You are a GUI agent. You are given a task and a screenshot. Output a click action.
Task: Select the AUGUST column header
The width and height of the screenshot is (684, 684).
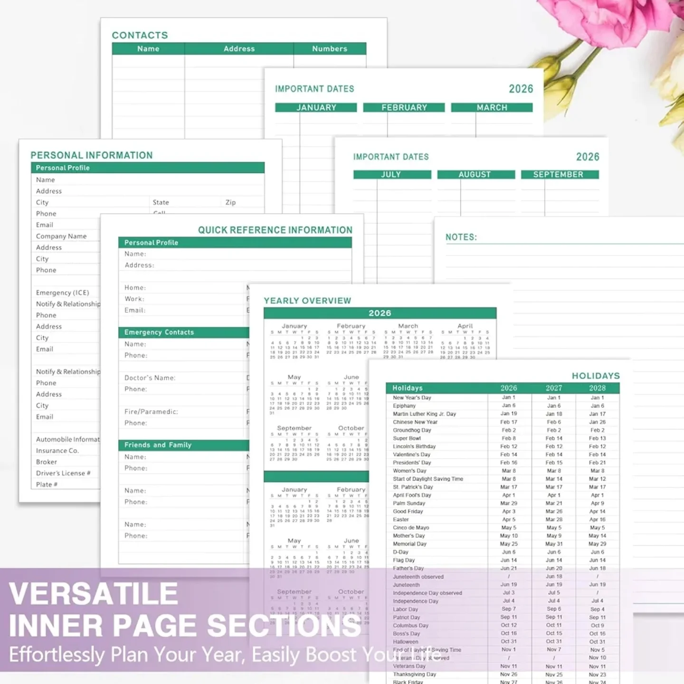pos(475,175)
